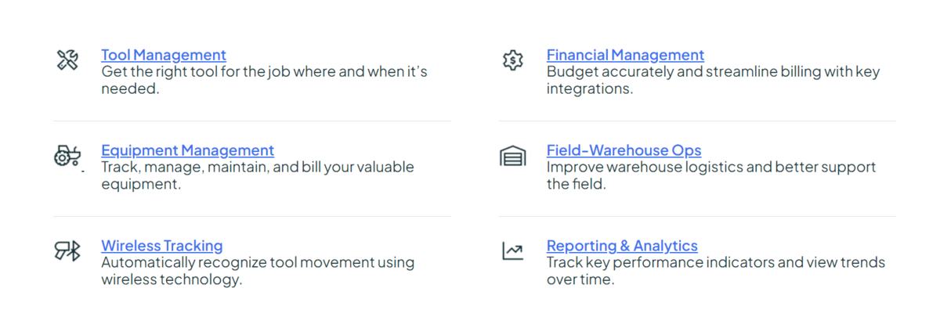Screen dimensions: 940x328
Task: Click the crossed wrench and screwdriver icon
Action: tap(67, 60)
